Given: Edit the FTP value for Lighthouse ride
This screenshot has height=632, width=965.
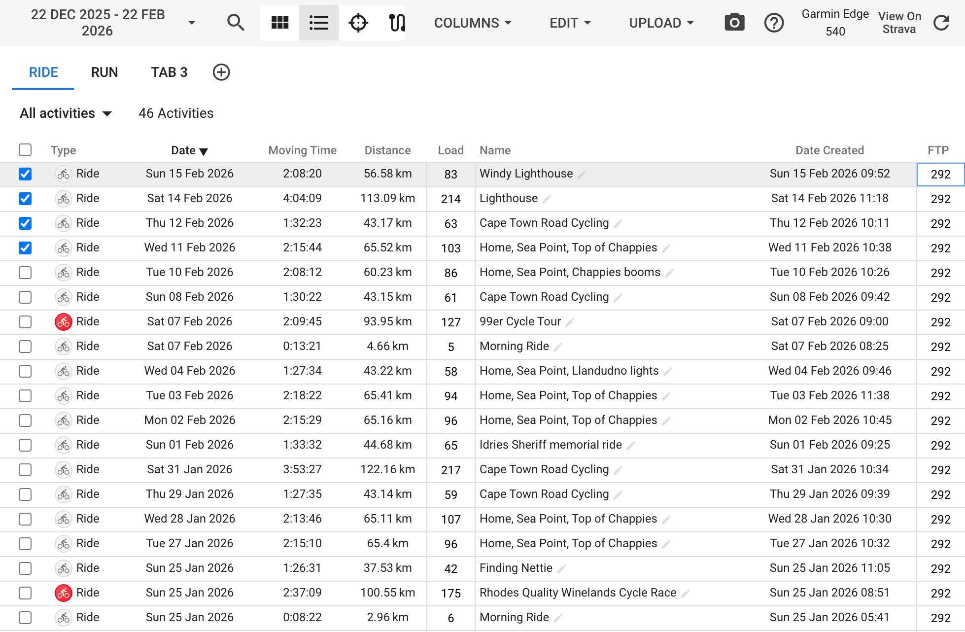Looking at the screenshot, I should [940, 199].
